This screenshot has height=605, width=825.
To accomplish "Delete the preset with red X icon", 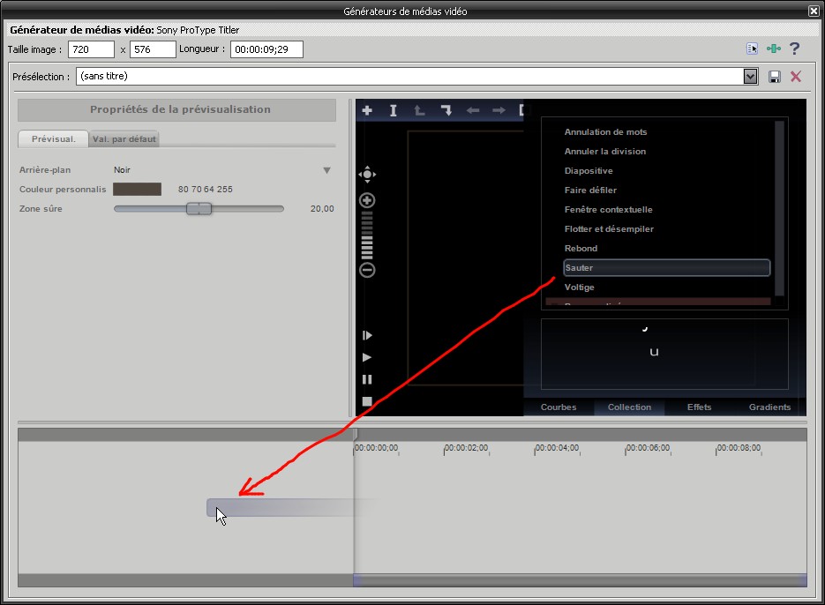I will click(796, 77).
